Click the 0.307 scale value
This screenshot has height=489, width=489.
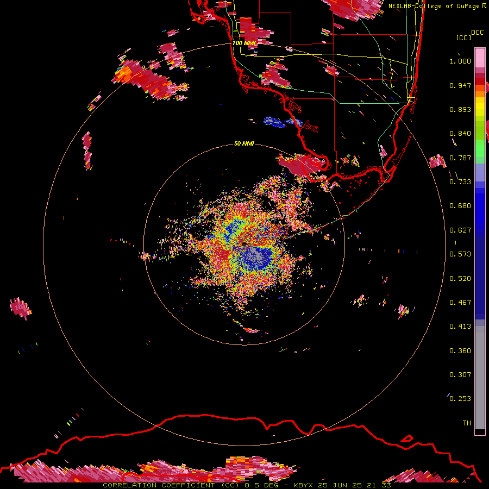click(x=460, y=375)
